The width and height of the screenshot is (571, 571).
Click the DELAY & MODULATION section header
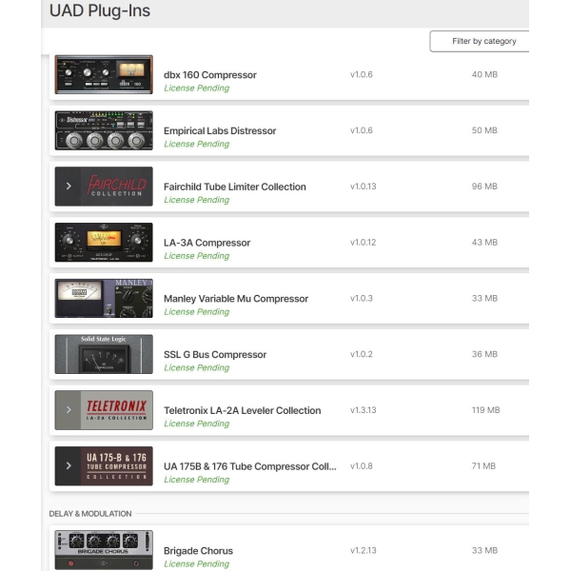click(x=90, y=514)
